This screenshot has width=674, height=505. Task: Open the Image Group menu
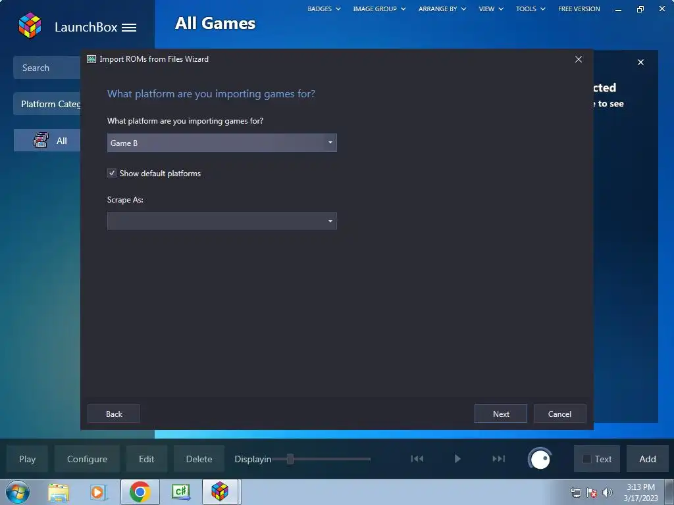(x=379, y=9)
